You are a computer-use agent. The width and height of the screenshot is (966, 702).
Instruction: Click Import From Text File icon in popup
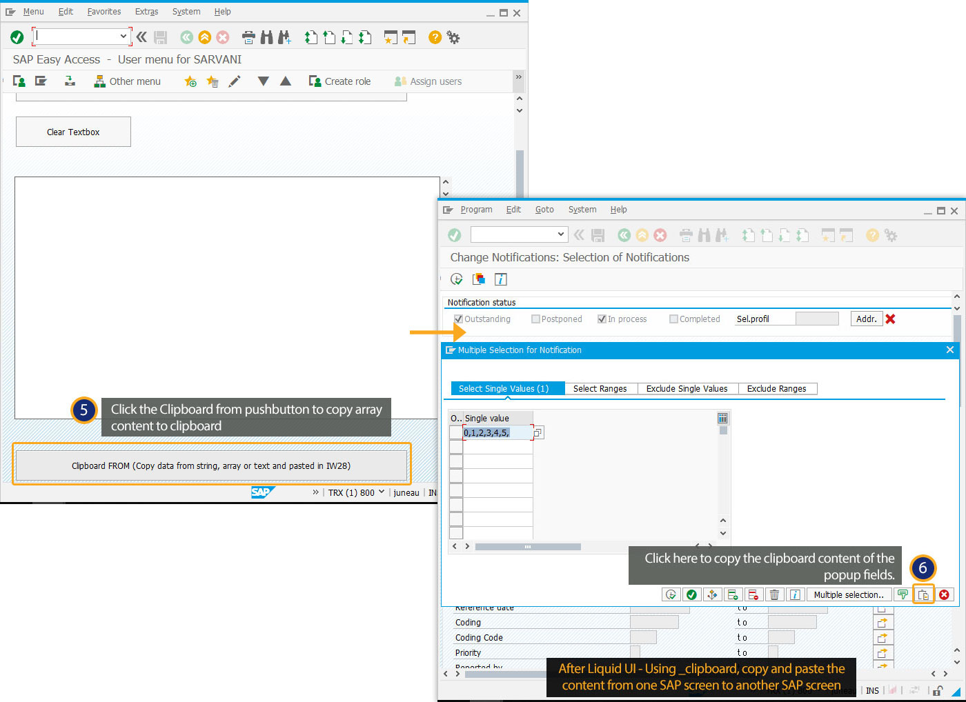pyautogui.click(x=903, y=594)
